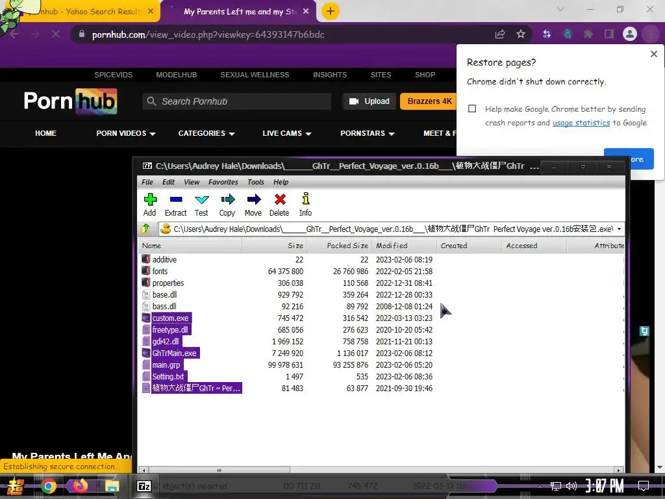Select gdi42.dll in the file list
The height and width of the screenshot is (499, 665).
[166, 342]
